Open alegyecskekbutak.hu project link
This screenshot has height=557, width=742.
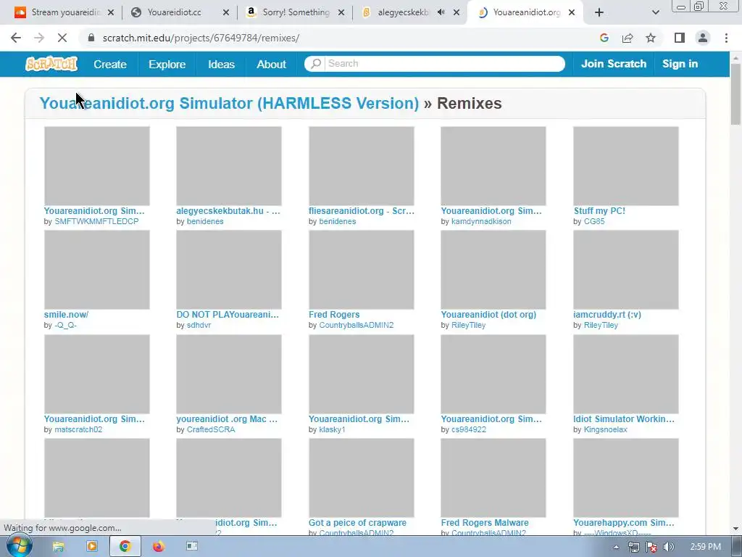[228, 211]
